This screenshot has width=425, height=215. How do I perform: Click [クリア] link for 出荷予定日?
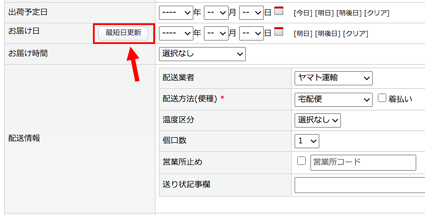tap(377, 13)
